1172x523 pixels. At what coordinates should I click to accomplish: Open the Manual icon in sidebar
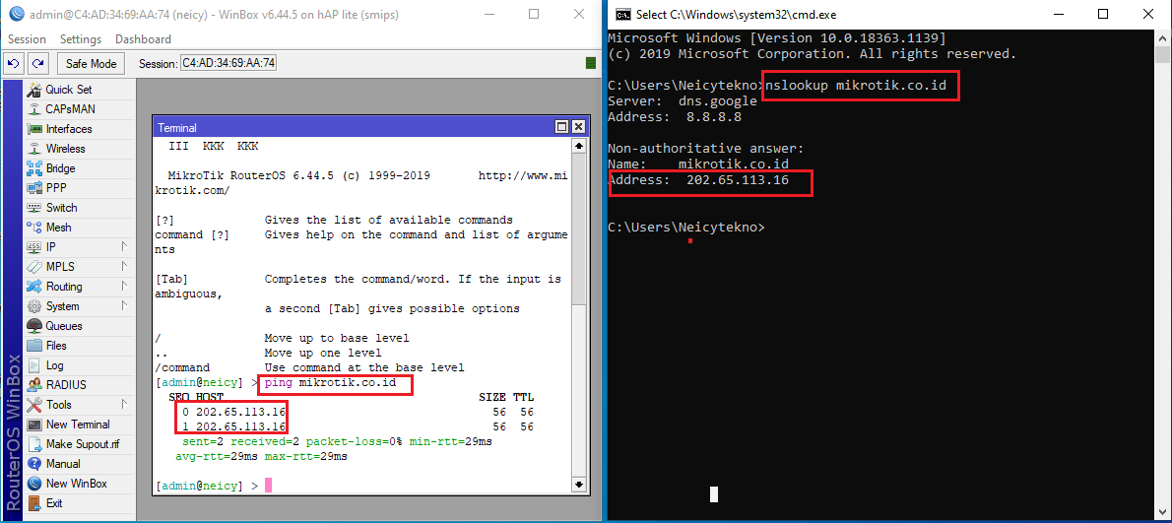click(x=33, y=464)
